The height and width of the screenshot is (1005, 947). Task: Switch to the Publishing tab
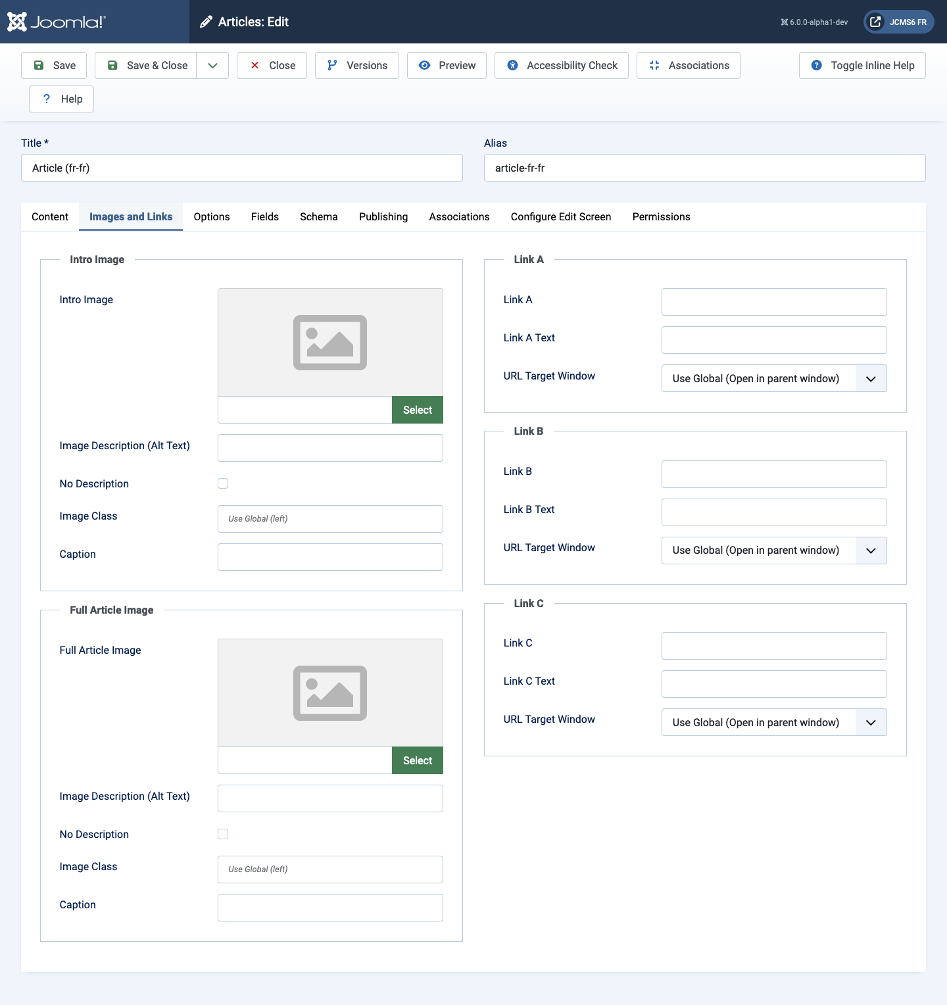point(383,216)
